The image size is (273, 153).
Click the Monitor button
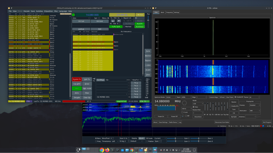click(x=148, y=56)
